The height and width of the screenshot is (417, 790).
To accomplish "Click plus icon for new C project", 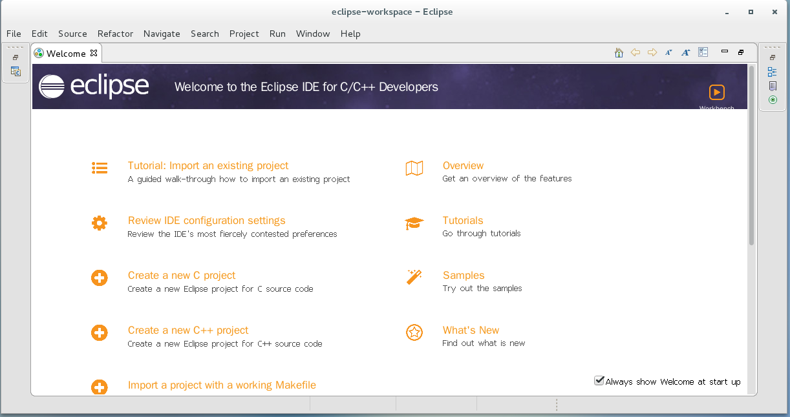I will click(x=99, y=278).
